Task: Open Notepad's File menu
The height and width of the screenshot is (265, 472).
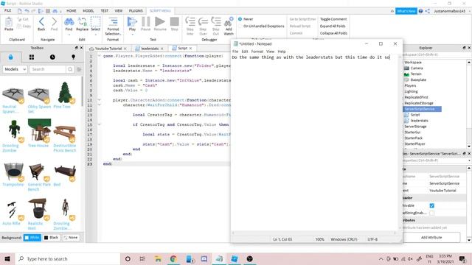Action: pyautogui.click(x=235, y=52)
